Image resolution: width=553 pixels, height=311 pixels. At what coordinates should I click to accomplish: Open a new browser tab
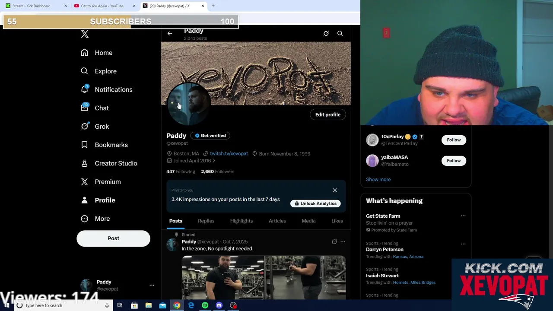click(x=213, y=6)
